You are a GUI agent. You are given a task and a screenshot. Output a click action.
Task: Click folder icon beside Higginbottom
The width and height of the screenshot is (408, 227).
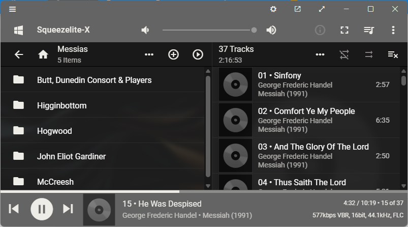[x=18, y=105]
